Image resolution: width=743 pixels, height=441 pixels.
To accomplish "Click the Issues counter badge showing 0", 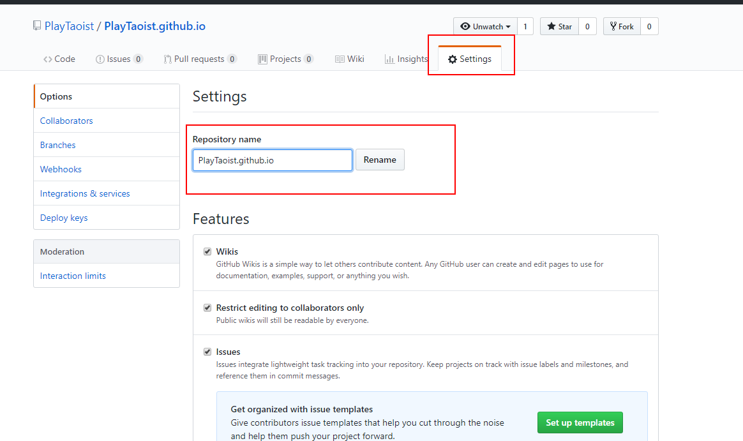I will point(138,59).
